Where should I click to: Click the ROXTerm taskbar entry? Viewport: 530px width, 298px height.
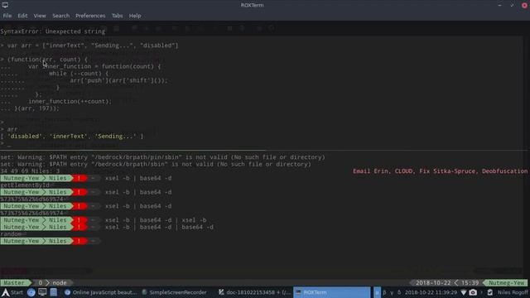(x=331, y=292)
